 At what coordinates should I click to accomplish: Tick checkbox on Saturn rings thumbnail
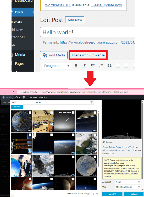pos(95,113)
